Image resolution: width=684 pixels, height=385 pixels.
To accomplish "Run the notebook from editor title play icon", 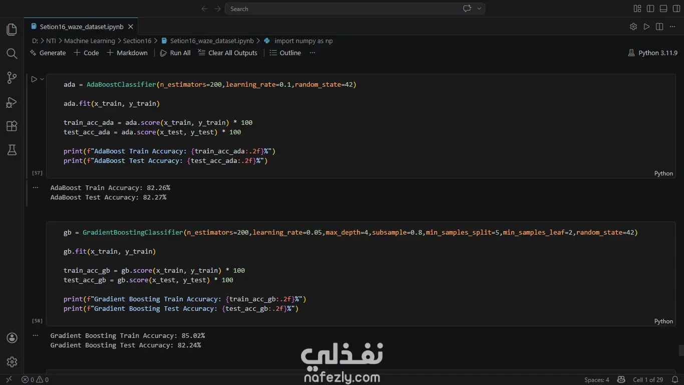I will (646, 27).
